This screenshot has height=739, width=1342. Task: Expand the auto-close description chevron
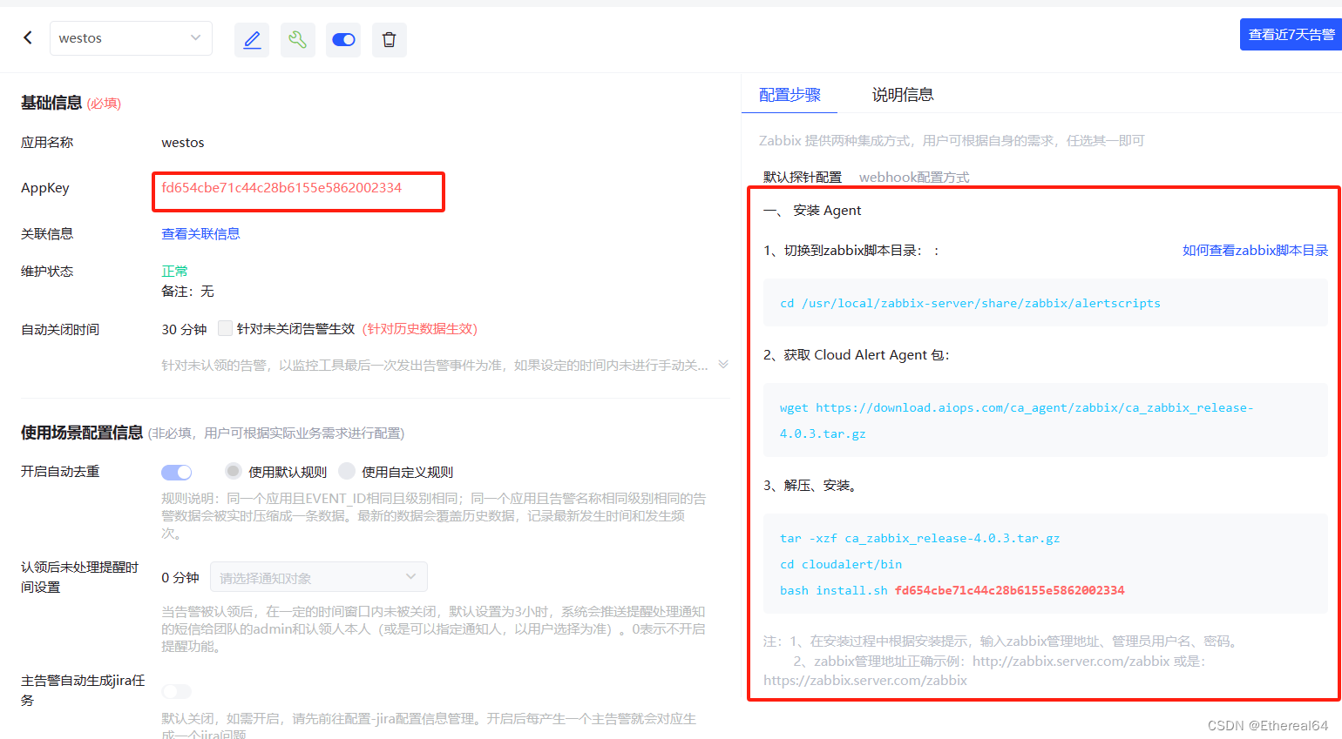click(x=723, y=365)
